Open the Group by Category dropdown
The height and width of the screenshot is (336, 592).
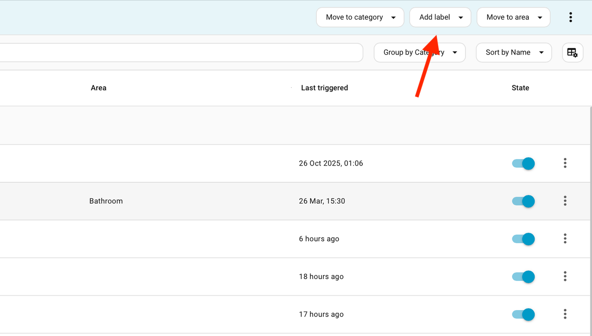(420, 53)
